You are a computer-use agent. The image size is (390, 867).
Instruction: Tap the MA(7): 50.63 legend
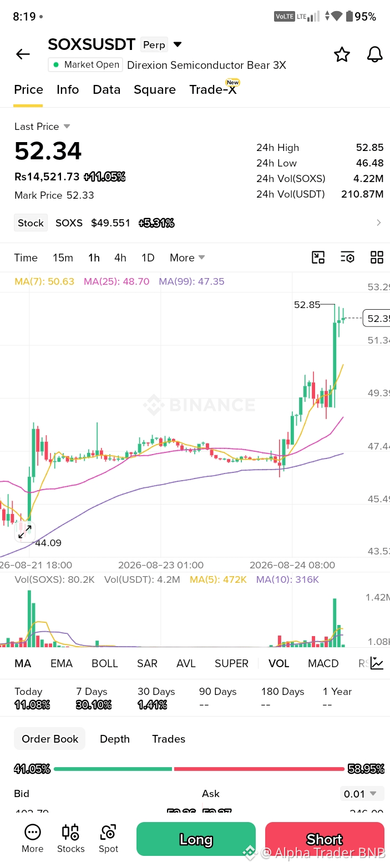point(44,281)
